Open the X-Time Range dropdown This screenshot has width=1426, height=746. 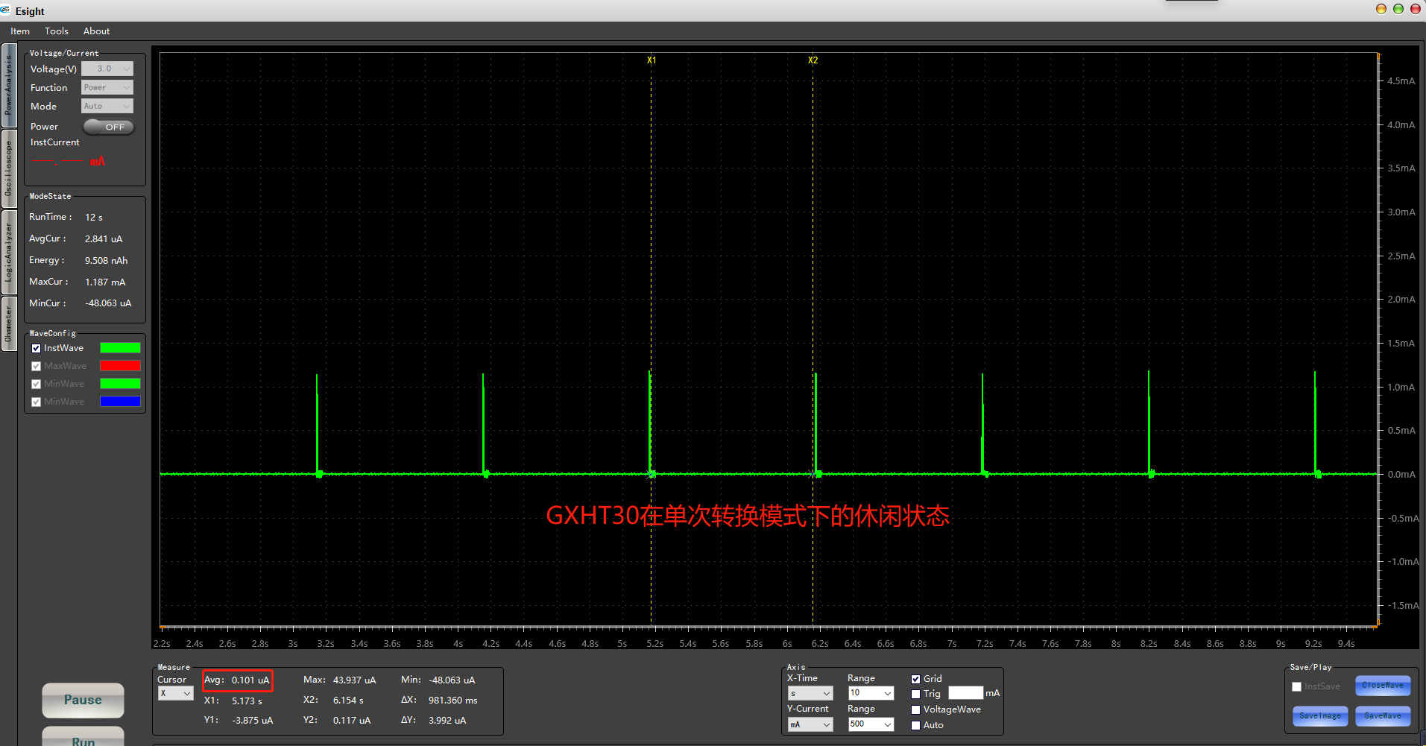pos(870,693)
